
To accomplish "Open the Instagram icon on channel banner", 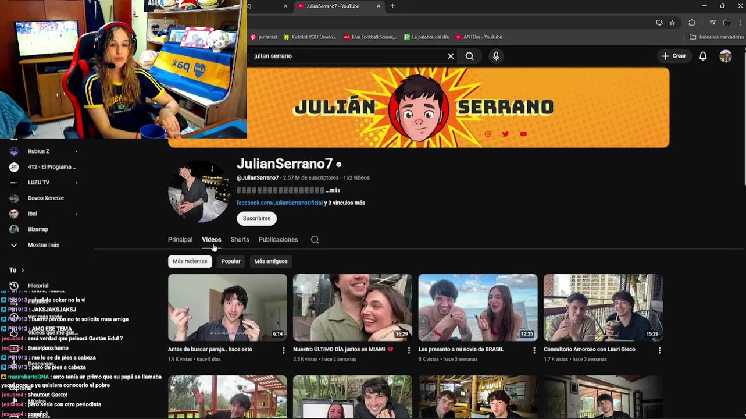I will (488, 134).
